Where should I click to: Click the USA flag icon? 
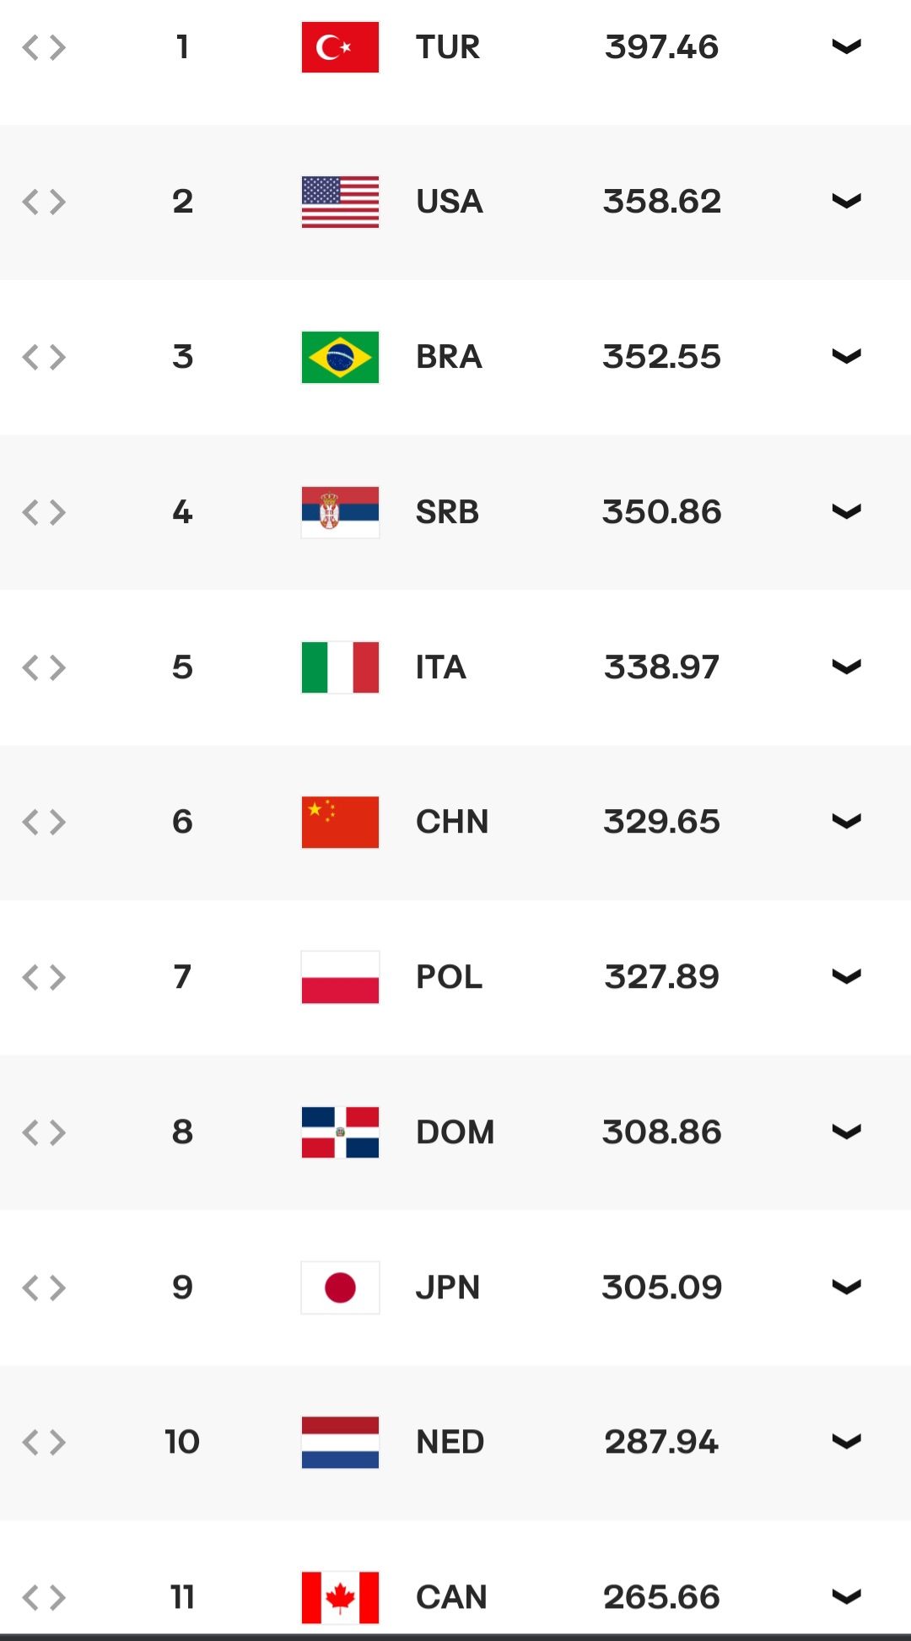click(x=340, y=202)
